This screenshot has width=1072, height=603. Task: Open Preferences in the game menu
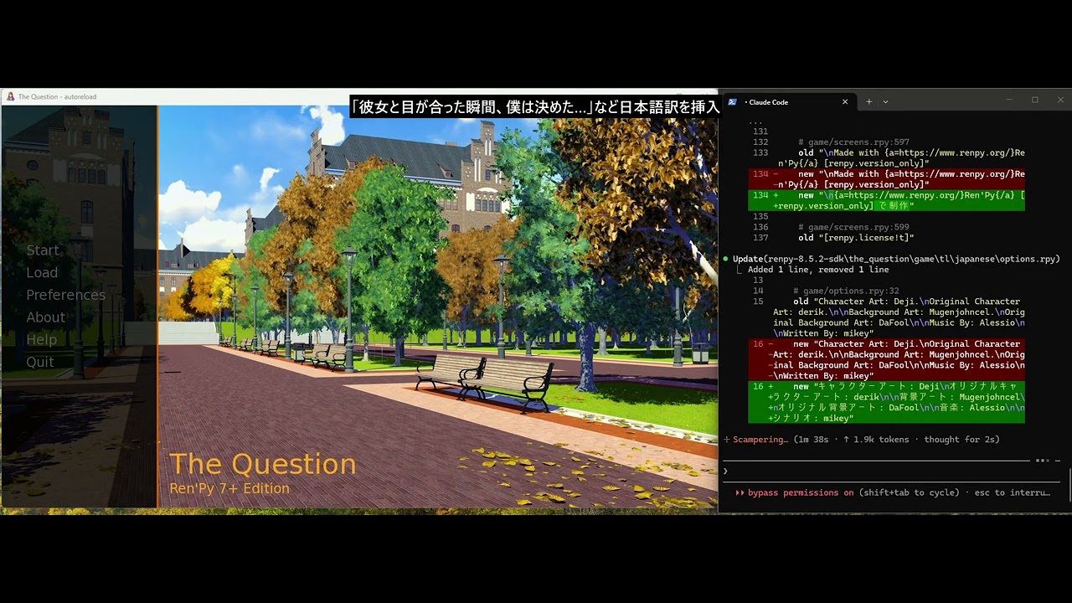point(65,295)
